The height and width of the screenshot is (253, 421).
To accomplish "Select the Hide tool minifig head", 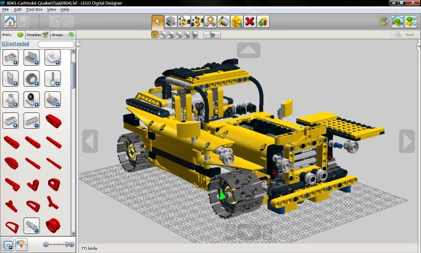I will coord(237,22).
